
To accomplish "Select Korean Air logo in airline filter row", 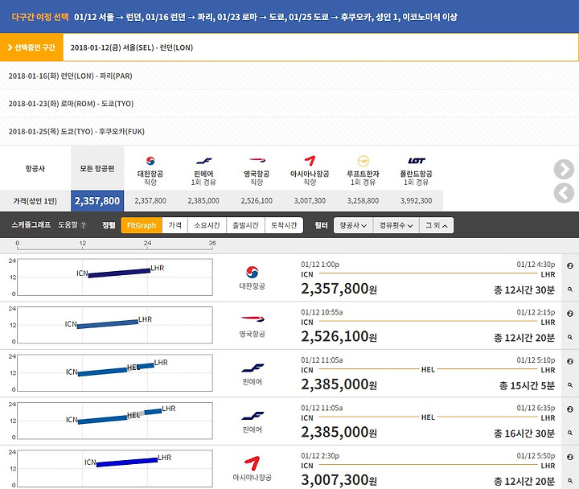I will 150,161.
